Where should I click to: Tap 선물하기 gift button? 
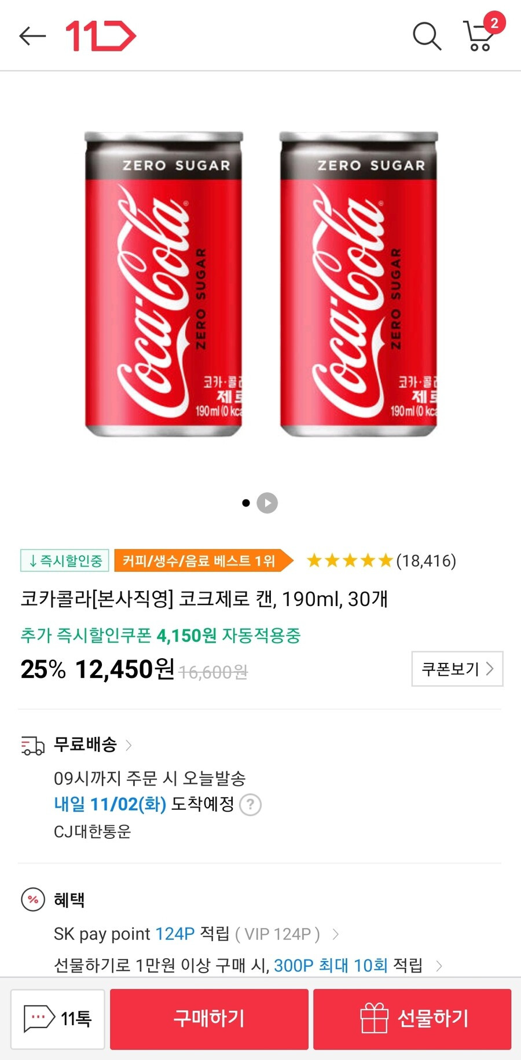[412, 1019]
